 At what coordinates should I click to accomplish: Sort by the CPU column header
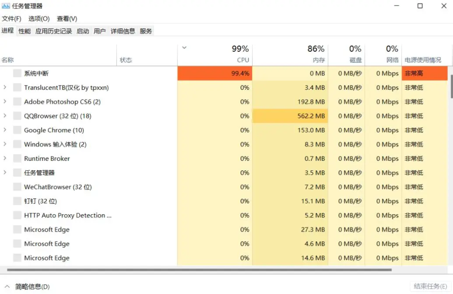coord(215,55)
